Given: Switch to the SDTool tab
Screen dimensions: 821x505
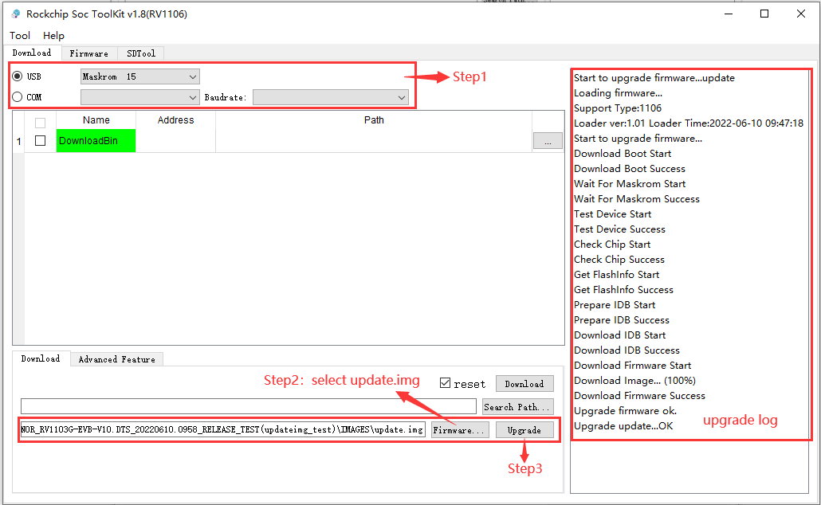Looking at the screenshot, I should pyautogui.click(x=141, y=53).
